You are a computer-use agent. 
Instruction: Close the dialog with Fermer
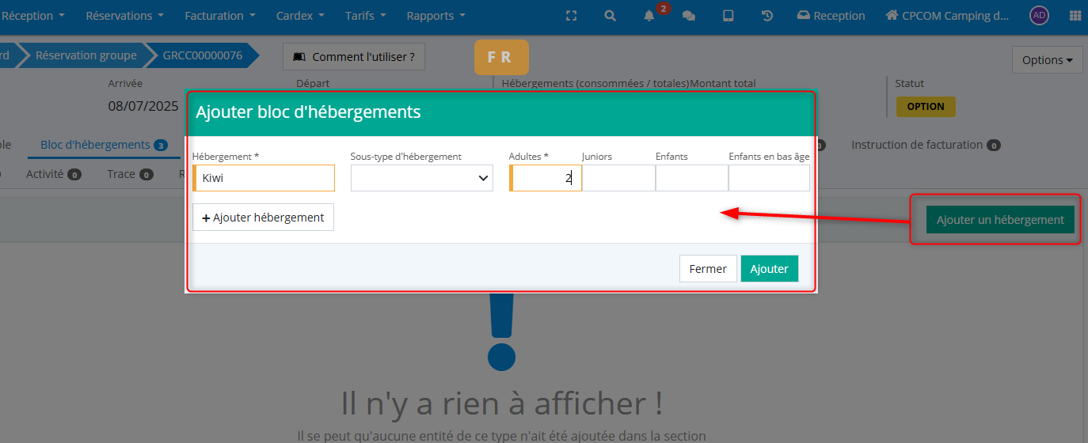(x=708, y=269)
